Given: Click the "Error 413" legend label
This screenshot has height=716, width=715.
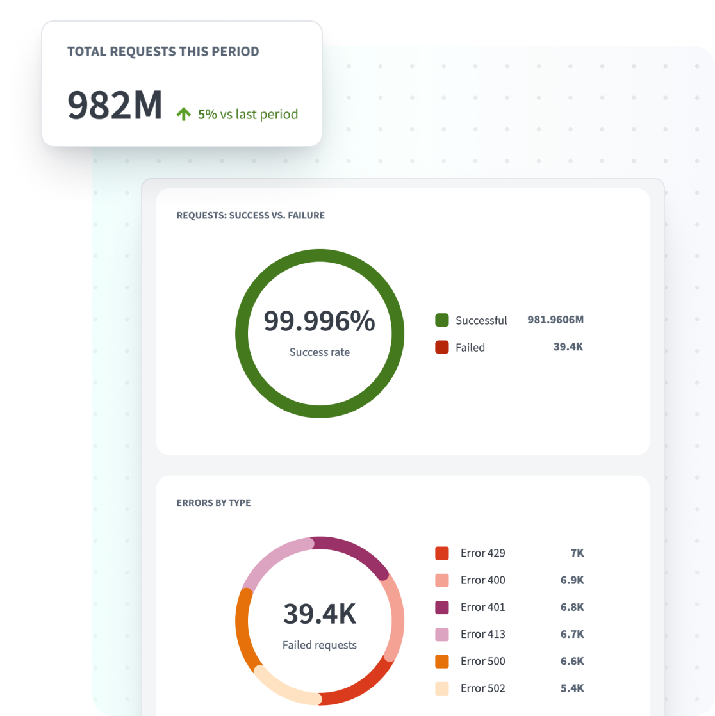Looking at the screenshot, I should click(x=483, y=634).
